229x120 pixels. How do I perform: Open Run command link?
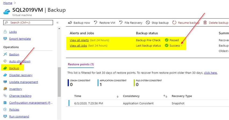point(19,117)
